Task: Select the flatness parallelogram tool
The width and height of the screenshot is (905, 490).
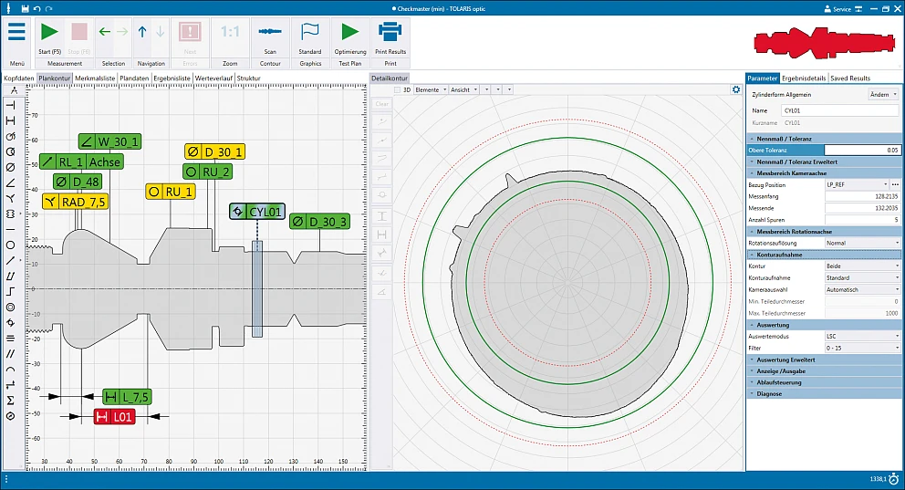Action: [10, 276]
